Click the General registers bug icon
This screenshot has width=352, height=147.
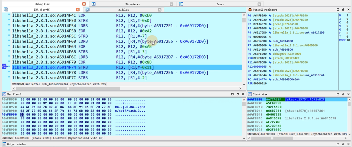pos(250,10)
